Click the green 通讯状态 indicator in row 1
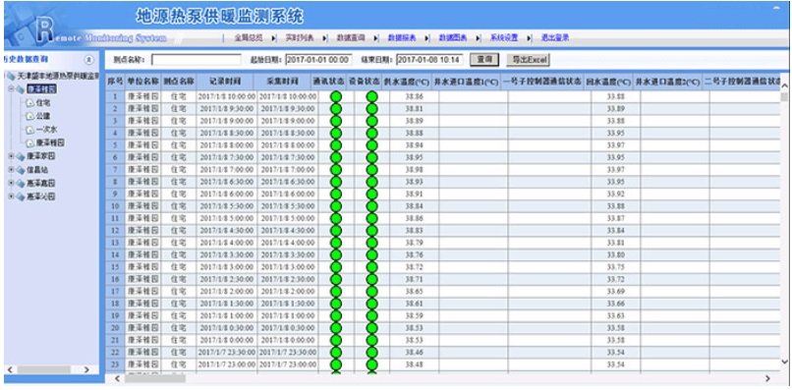792x390 pixels. pos(335,96)
